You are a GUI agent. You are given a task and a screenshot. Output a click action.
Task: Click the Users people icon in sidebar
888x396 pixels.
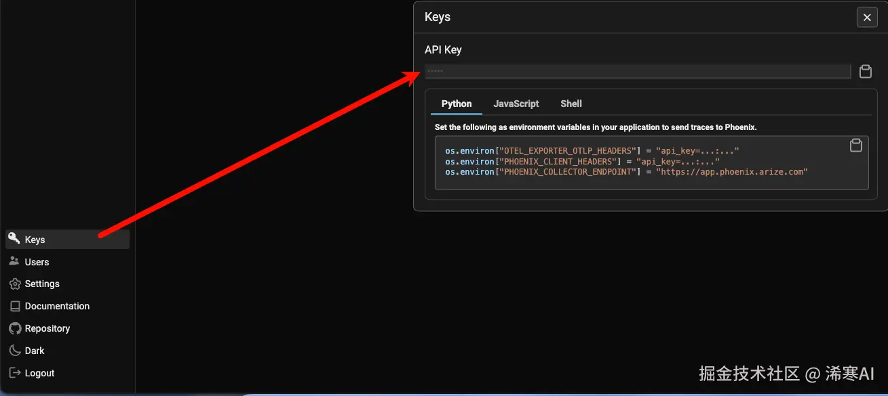click(14, 261)
